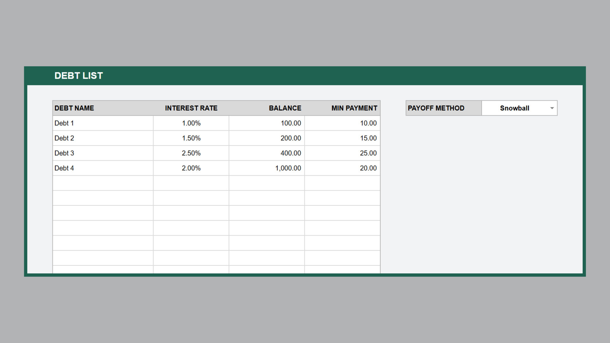The height and width of the screenshot is (343, 610).
Task: Select the 2.00% interest rate cell
Action: point(191,168)
